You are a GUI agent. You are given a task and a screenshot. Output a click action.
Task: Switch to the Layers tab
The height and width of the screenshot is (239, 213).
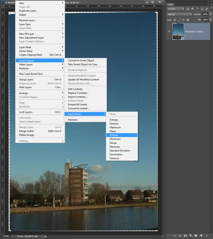coord(170,5)
